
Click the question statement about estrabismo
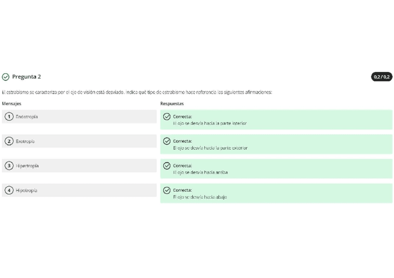pos(137,92)
